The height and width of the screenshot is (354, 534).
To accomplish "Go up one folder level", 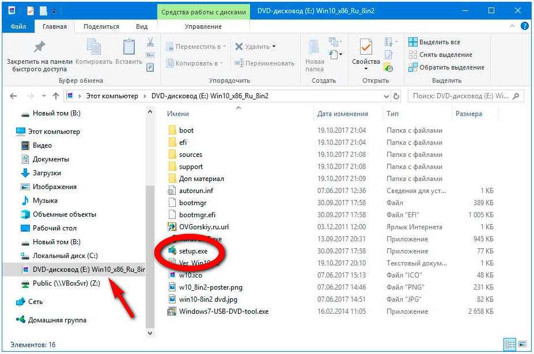I will (x=56, y=96).
